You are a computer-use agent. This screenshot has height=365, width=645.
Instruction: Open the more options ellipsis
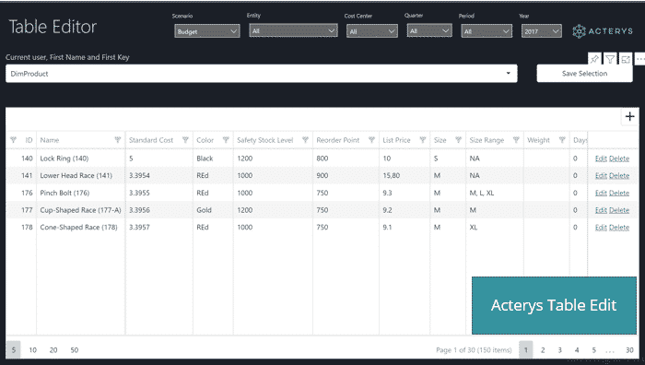coord(640,59)
